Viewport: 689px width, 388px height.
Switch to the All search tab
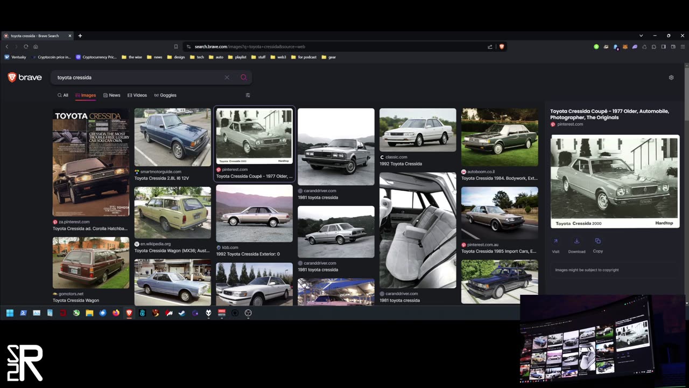pyautogui.click(x=63, y=95)
